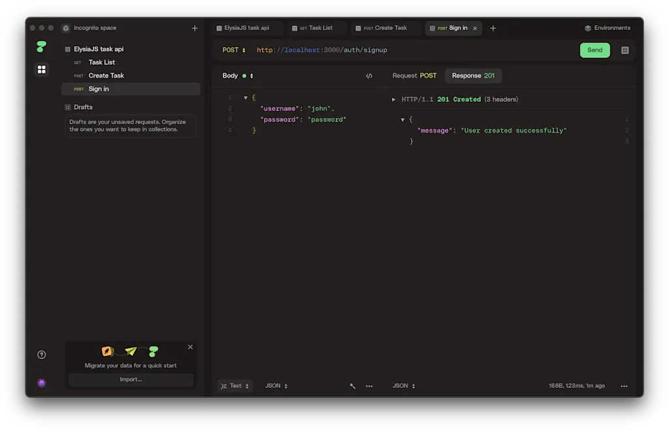The width and height of the screenshot is (669, 431).
Task: Open a new request tab
Action: click(493, 28)
